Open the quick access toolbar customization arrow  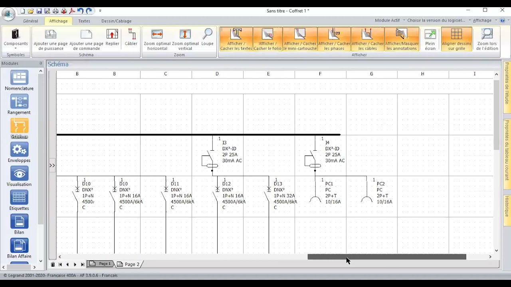tap(100, 11)
